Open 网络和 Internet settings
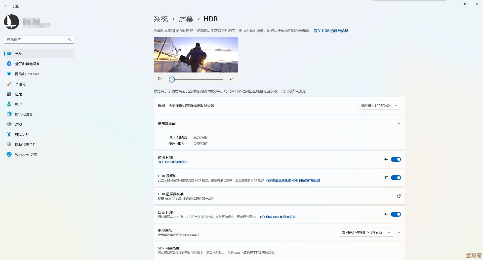Screen dimensions: 483x260 pos(27,74)
